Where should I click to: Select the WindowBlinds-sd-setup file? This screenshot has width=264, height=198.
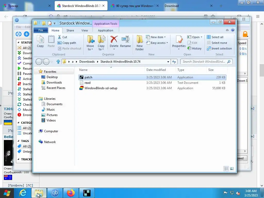point(152,88)
